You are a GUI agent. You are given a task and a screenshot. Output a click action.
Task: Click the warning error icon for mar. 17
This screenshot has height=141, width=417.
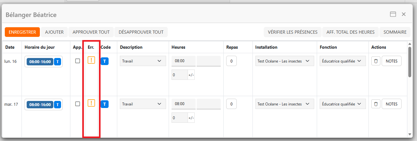pyautogui.click(x=91, y=103)
